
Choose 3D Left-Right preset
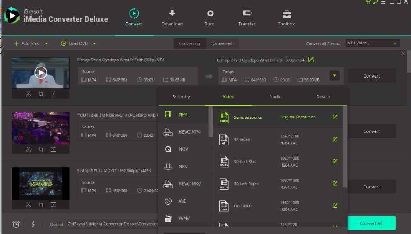278,184
